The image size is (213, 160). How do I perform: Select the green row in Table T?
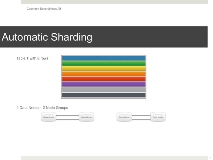click(103, 63)
